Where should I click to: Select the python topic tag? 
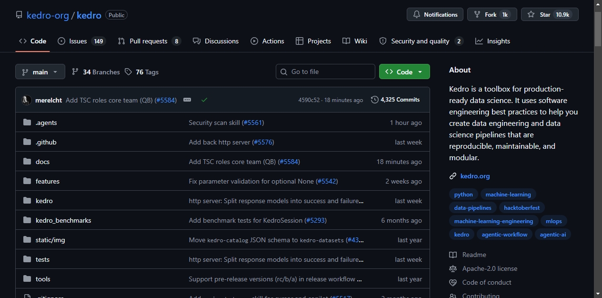pyautogui.click(x=463, y=194)
